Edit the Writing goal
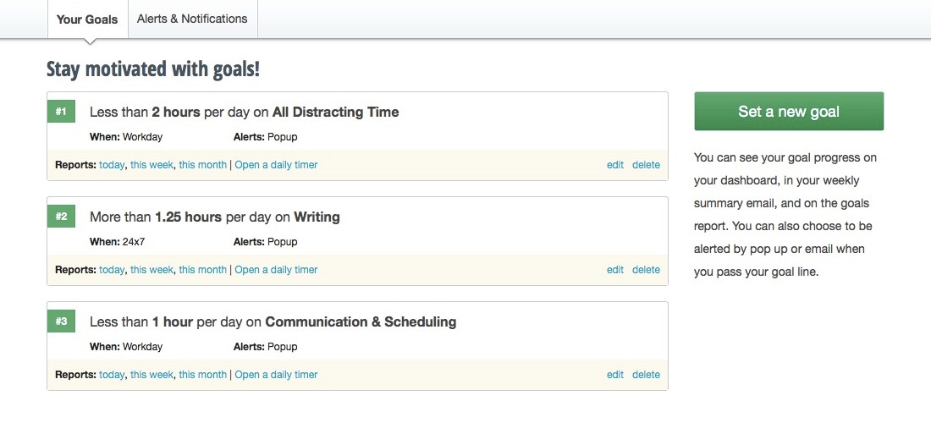 [615, 270]
